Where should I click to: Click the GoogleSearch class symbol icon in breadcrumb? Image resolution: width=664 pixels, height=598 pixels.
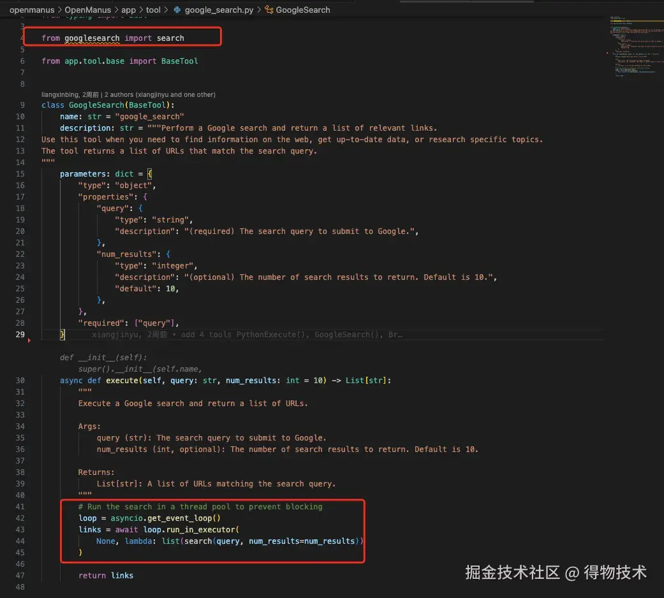[268, 10]
